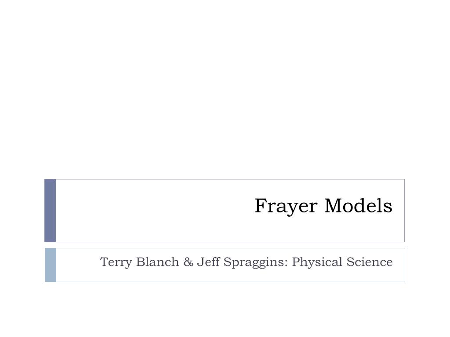Click the word "Spraggins:" in the subtitle
Screen dimensions: 450x337
click(x=256, y=262)
